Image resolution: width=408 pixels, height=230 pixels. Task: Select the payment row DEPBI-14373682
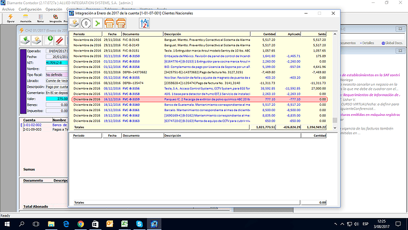tap(199, 72)
